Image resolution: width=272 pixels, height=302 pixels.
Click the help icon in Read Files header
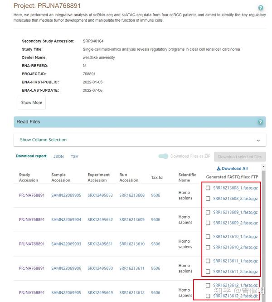coord(260,122)
